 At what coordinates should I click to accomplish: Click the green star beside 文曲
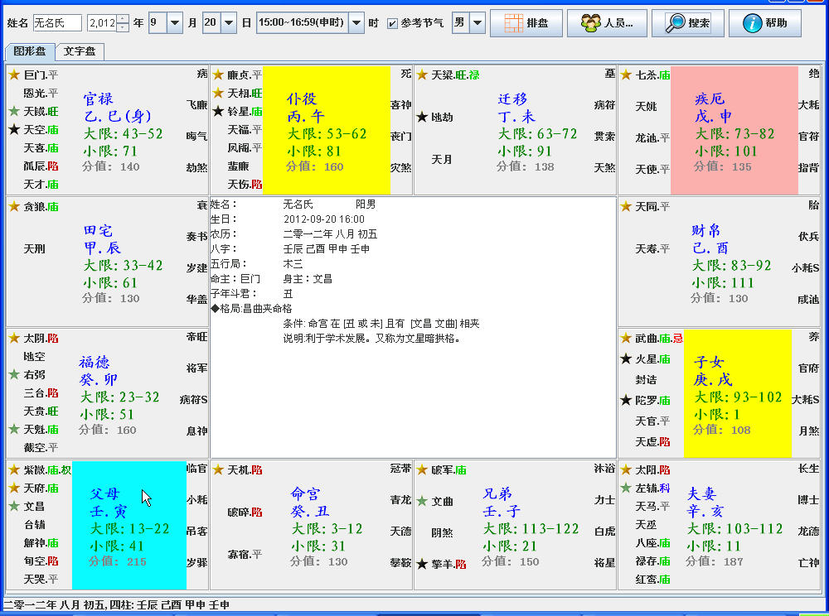(x=422, y=501)
